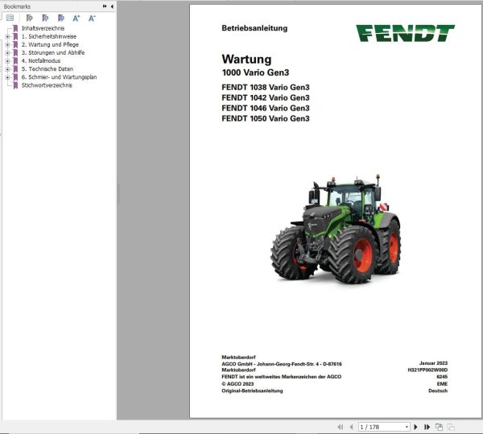Click the first gray bookmark toolbar icon

[x=29, y=19]
